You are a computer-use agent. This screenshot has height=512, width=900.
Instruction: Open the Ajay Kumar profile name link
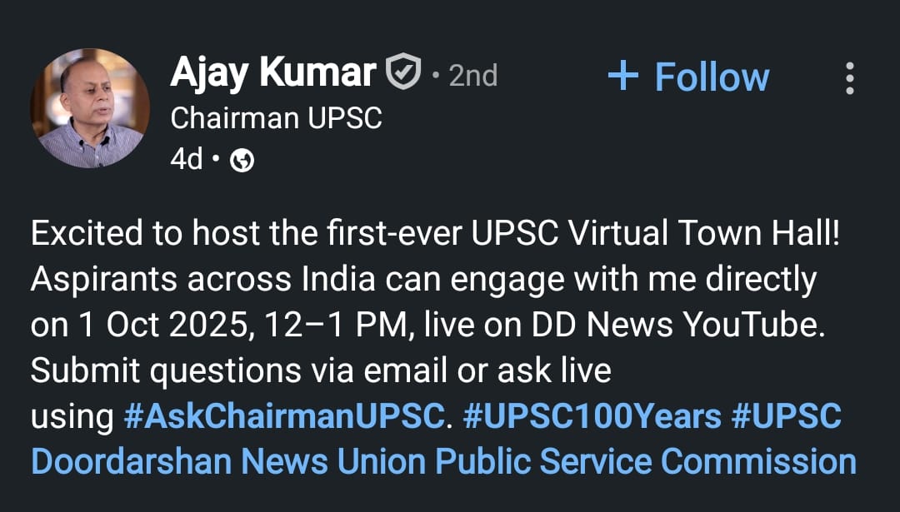(x=272, y=73)
